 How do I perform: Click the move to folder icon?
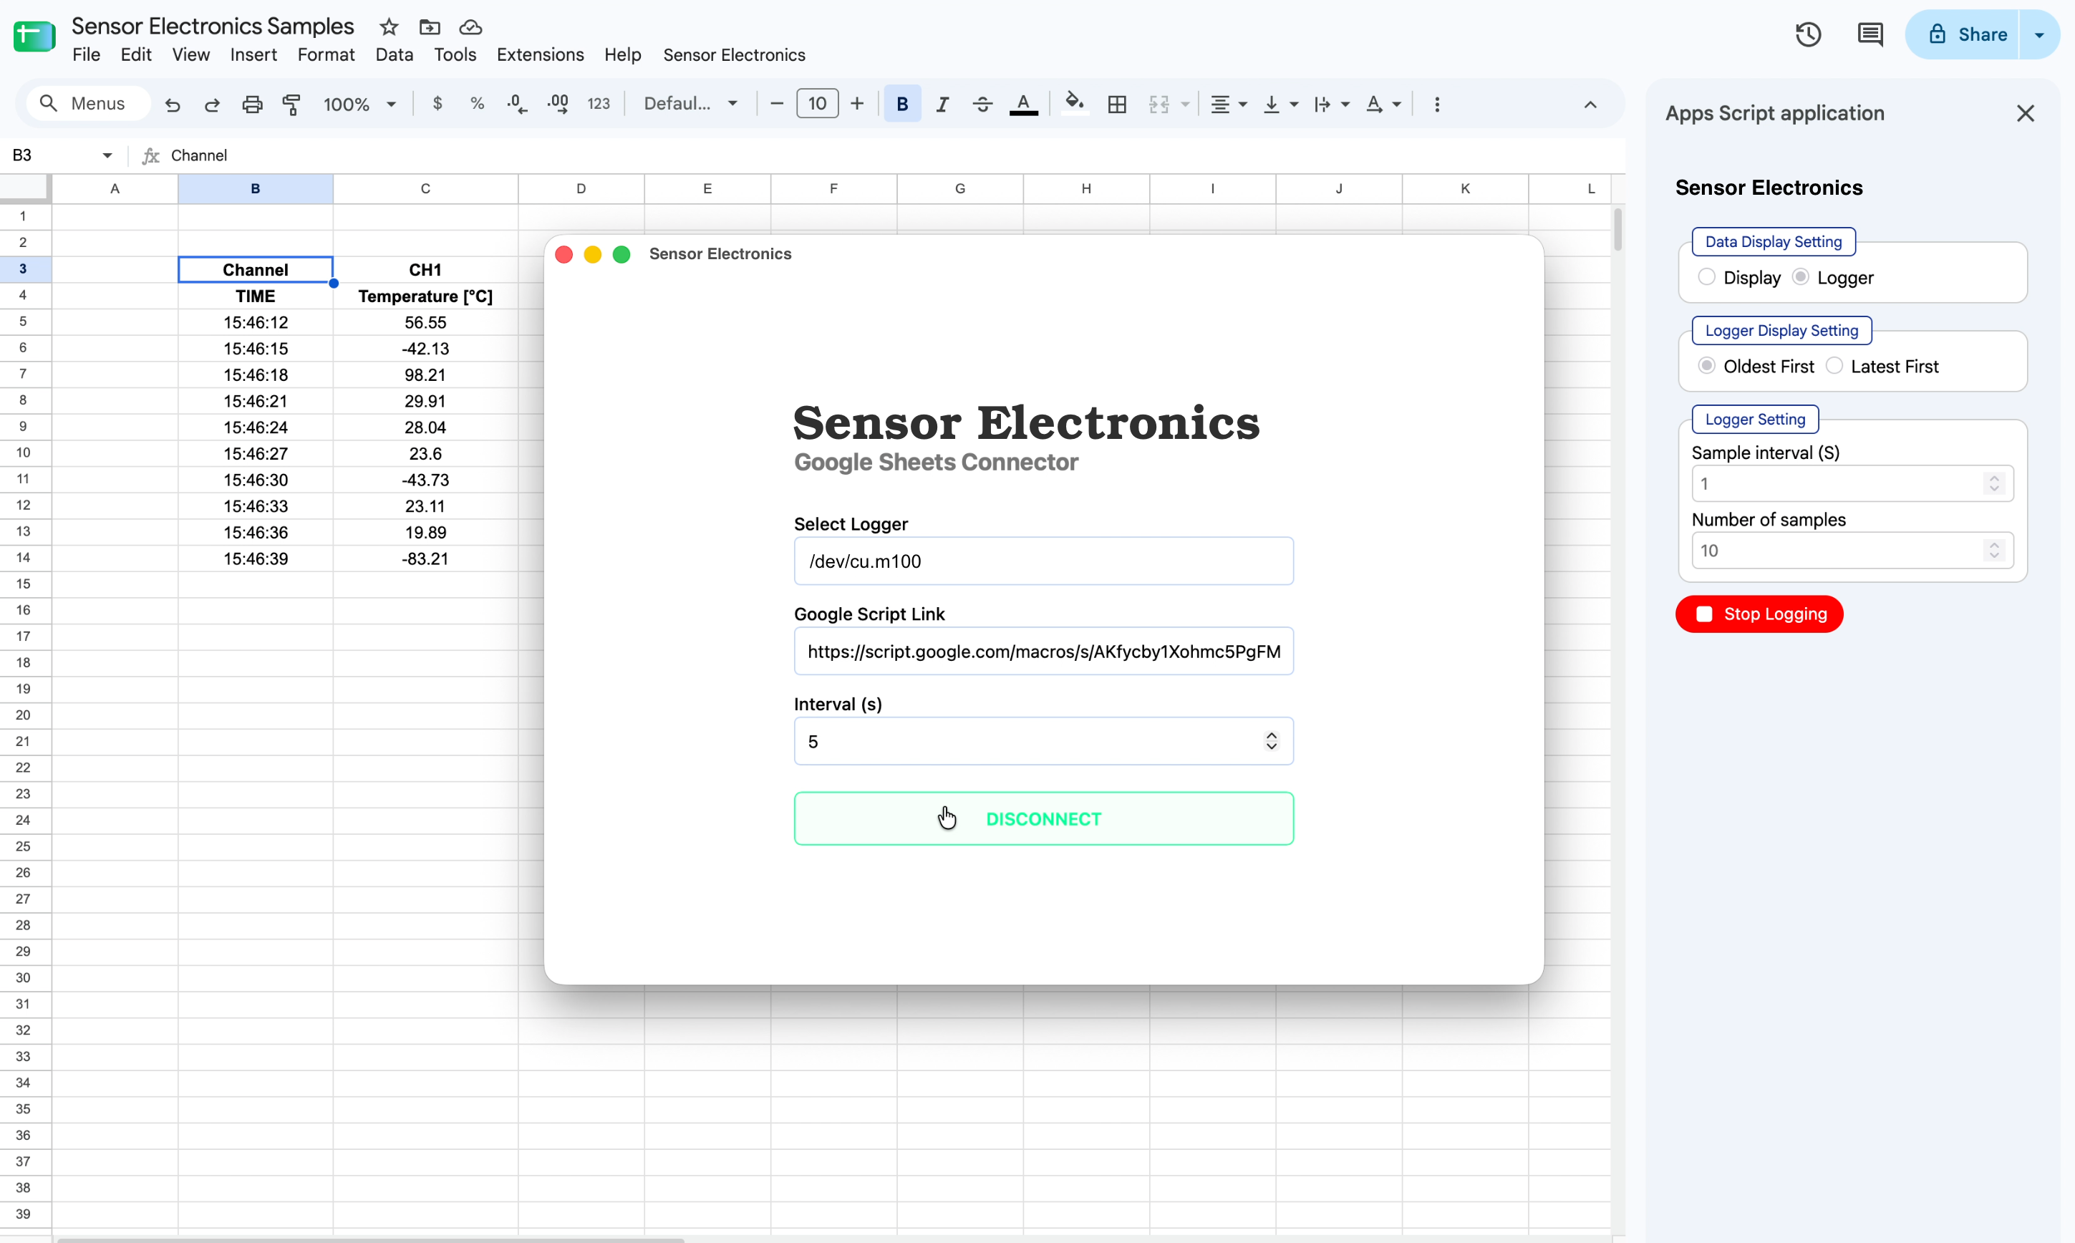point(430,28)
